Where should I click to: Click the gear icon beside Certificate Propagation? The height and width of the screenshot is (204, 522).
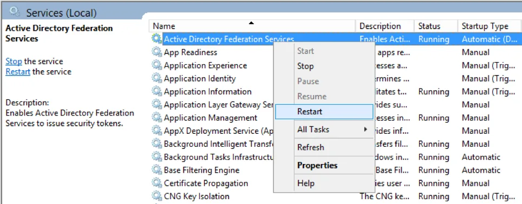156,183
